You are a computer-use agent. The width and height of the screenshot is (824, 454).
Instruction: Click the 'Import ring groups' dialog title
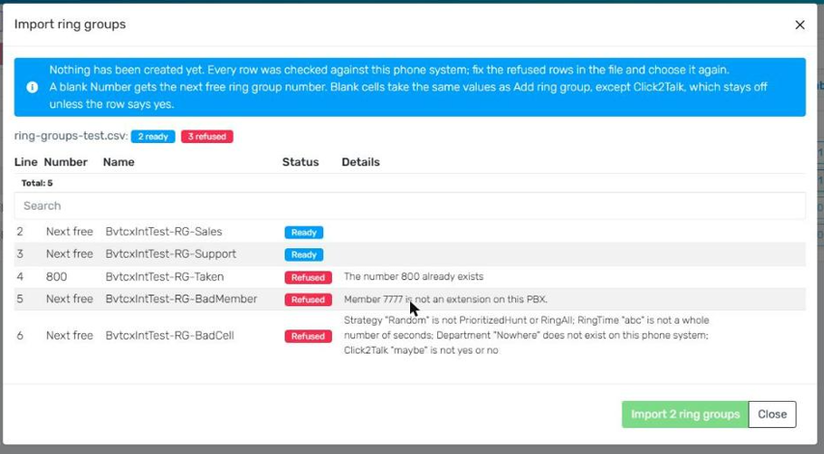tap(69, 24)
